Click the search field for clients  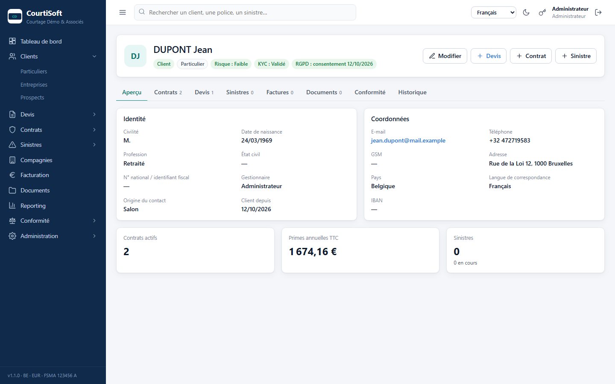coord(245,12)
